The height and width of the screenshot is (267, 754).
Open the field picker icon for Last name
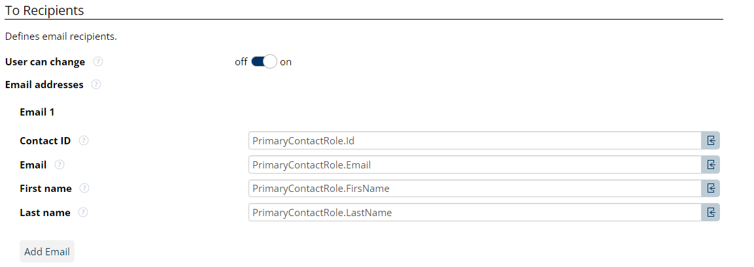(x=711, y=212)
